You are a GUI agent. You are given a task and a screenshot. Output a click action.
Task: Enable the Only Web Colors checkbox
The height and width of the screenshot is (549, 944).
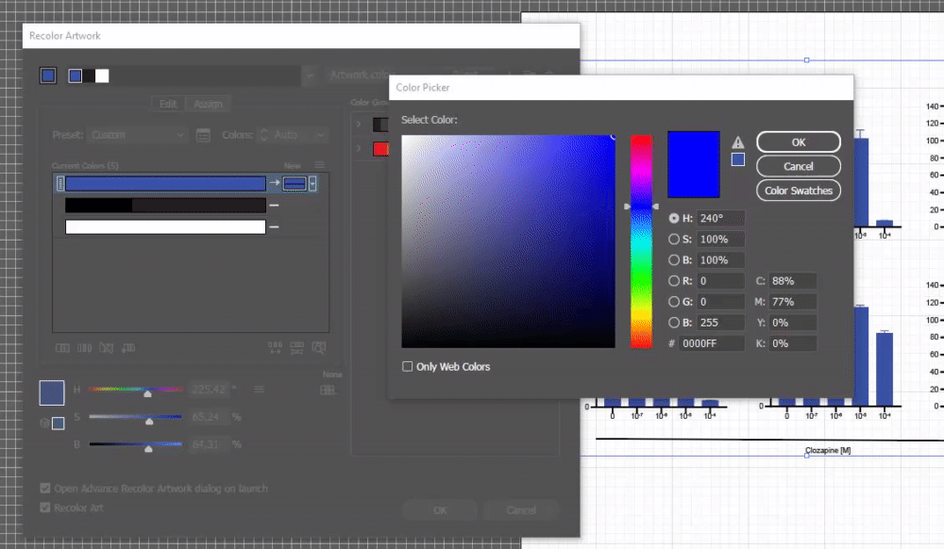pos(408,366)
